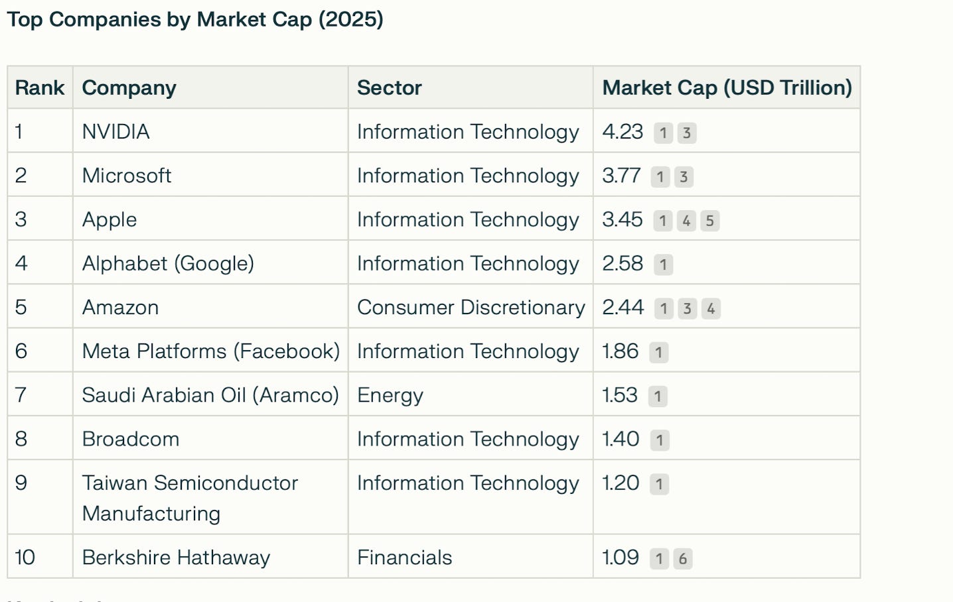
Task: Open citation 3 next to Amazon's 2.44
Action: (687, 308)
